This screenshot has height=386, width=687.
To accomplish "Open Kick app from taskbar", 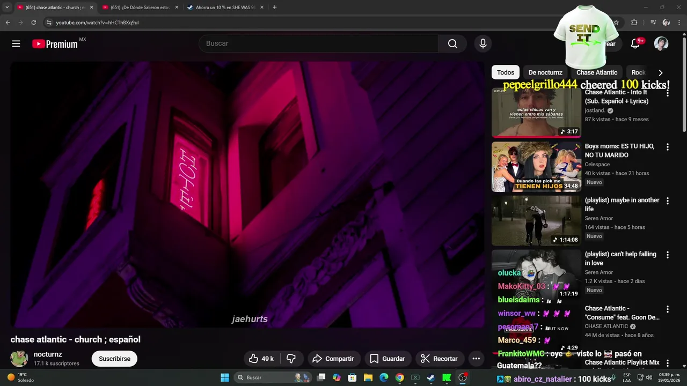I will pos(447,377).
